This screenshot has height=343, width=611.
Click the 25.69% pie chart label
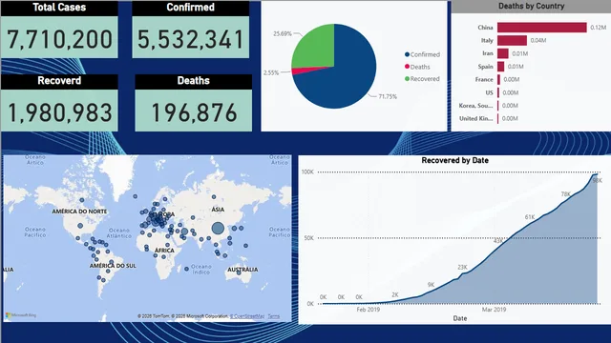pyautogui.click(x=283, y=34)
